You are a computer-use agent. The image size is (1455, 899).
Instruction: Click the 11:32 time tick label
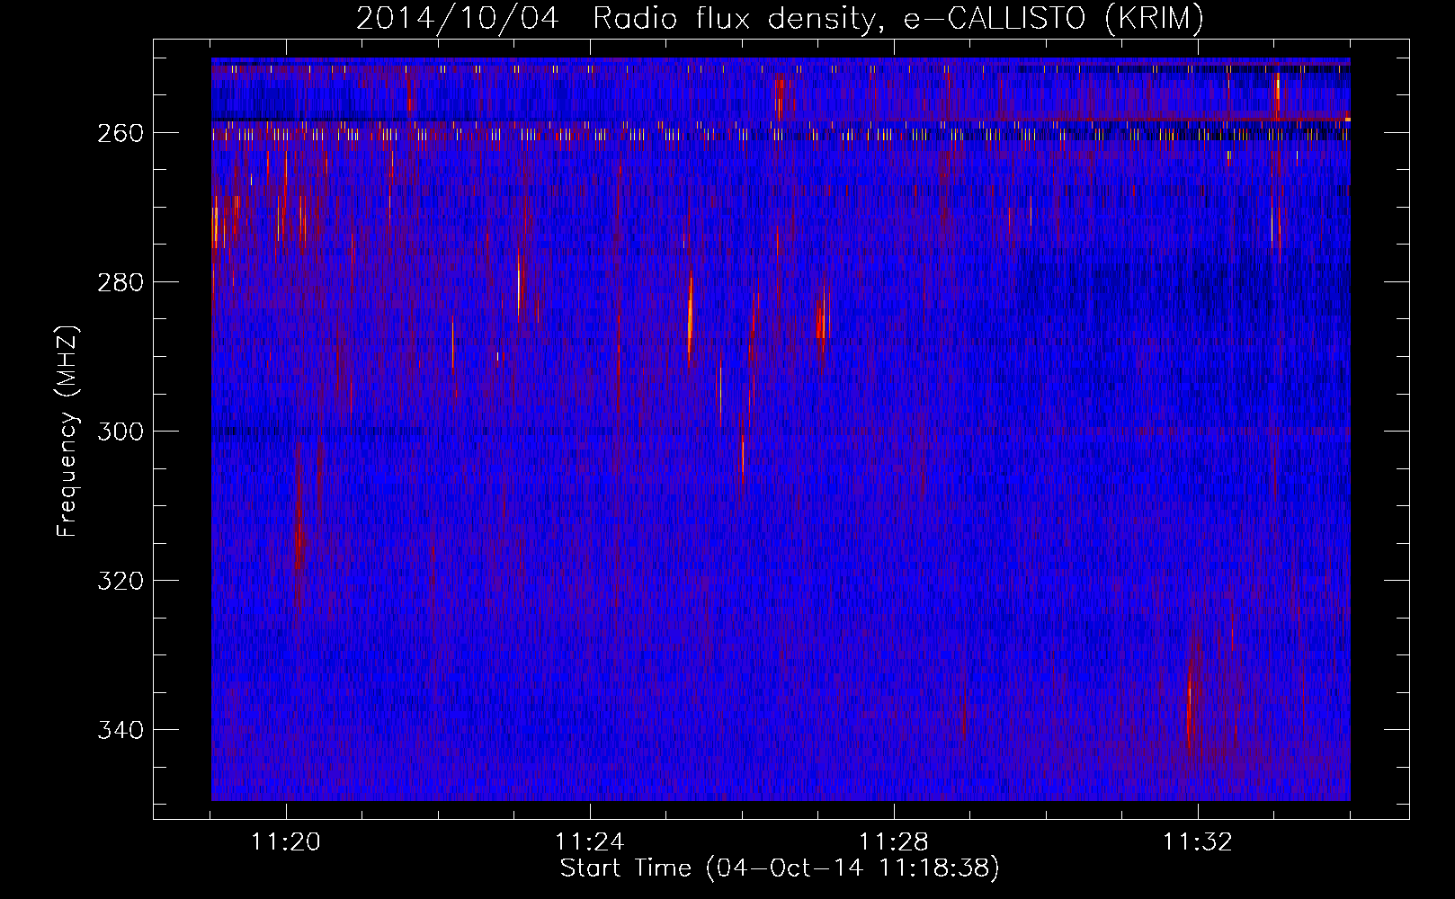1198,841
